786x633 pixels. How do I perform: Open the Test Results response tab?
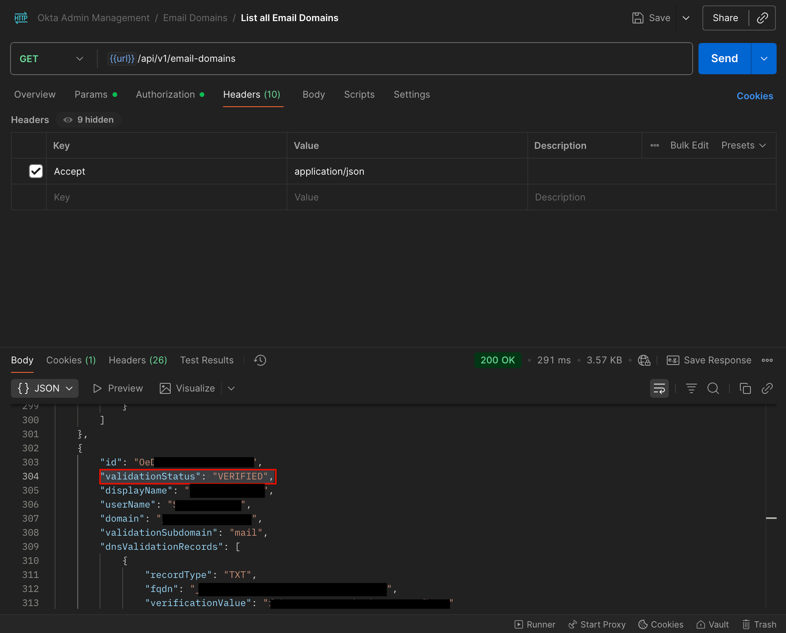(x=207, y=360)
